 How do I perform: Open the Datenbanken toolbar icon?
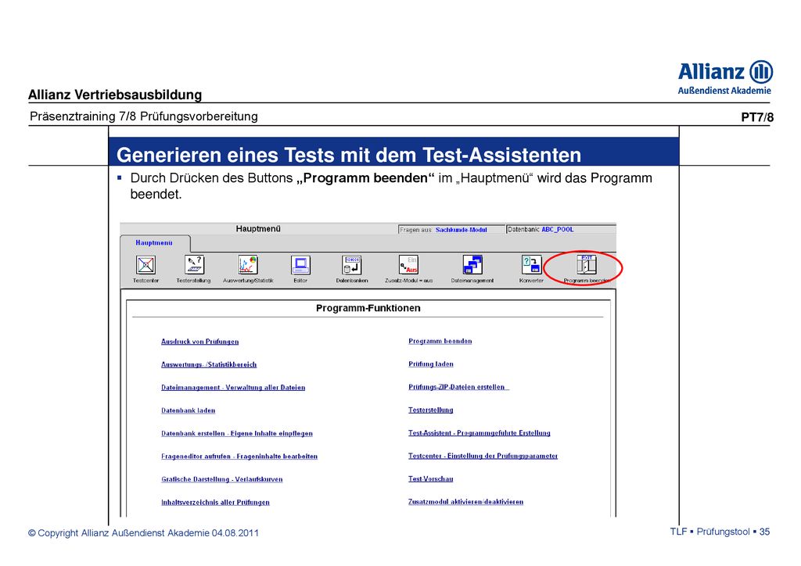tap(352, 265)
